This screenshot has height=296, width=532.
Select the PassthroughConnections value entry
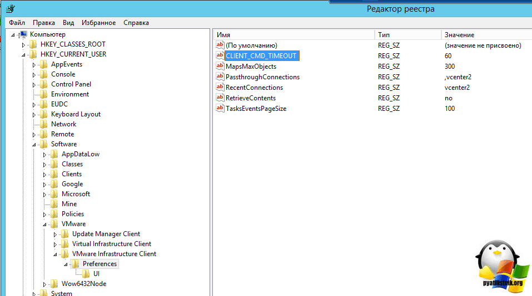[262, 77]
